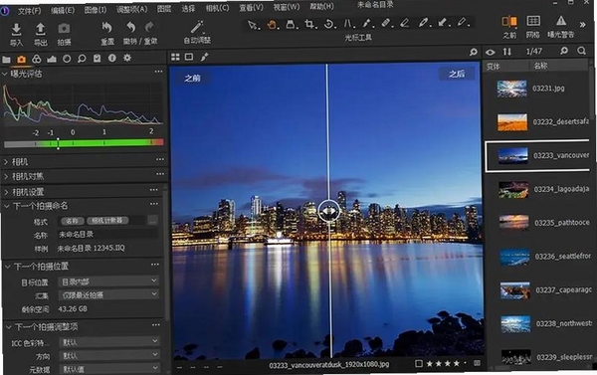
Task: Click the 相机计数器 format token
Action: coord(107,221)
